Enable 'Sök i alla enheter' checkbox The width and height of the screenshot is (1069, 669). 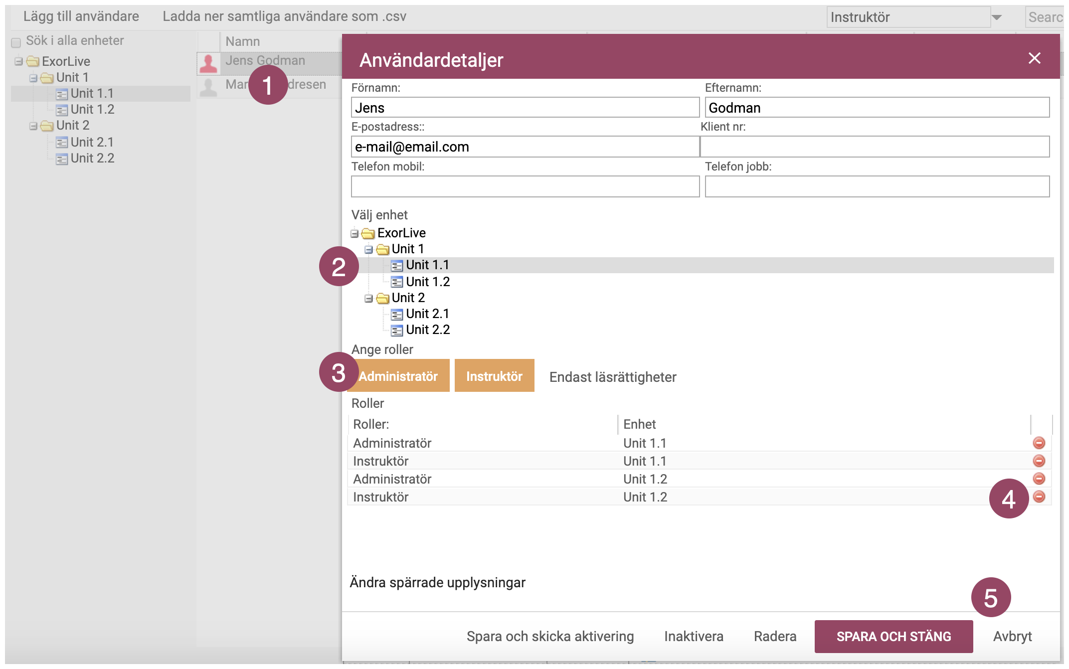coord(16,42)
